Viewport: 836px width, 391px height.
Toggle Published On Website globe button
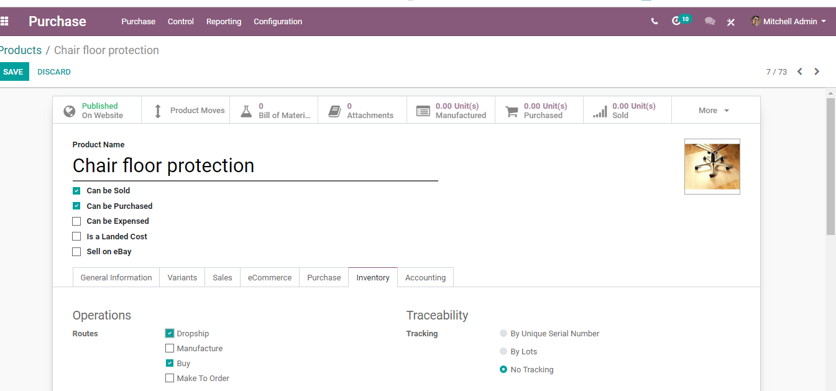pos(97,110)
